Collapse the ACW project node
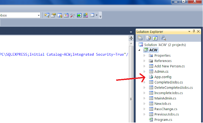 point(139,50)
